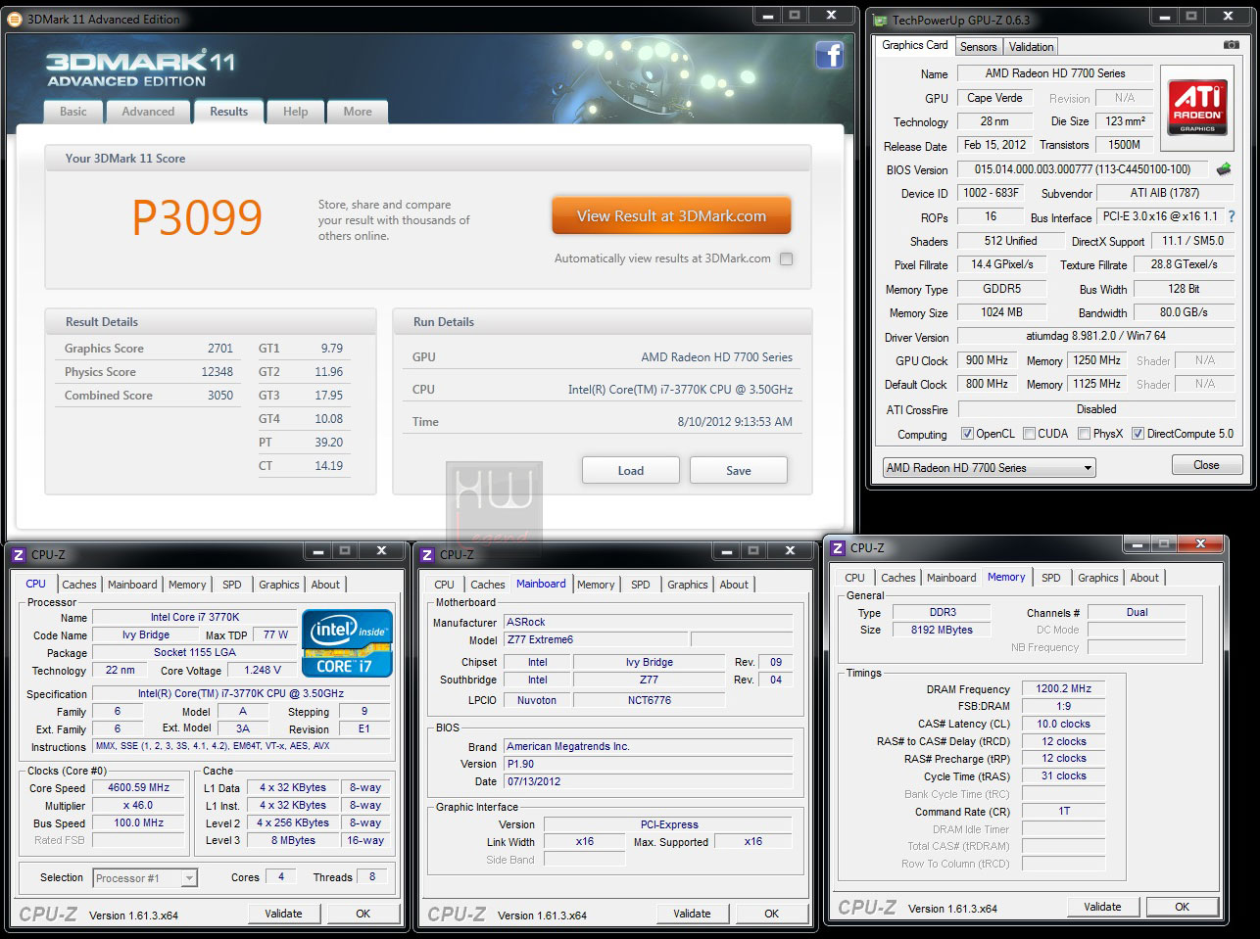Switch to the Advanced tab in 3DMark
The image size is (1260, 939).
pos(148,112)
